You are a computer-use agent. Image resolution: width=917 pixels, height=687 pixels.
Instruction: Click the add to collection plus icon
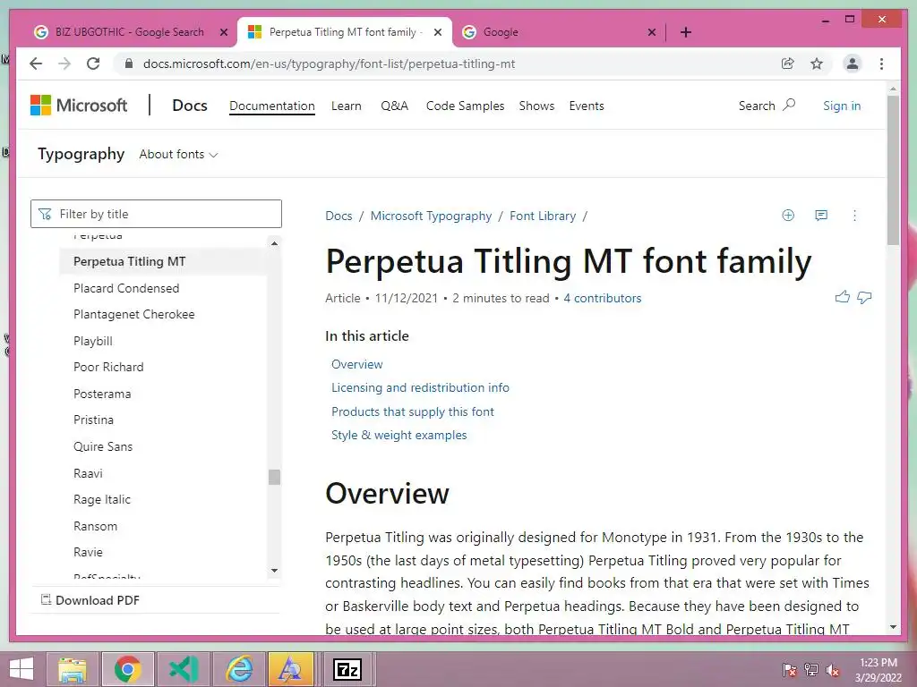788,216
